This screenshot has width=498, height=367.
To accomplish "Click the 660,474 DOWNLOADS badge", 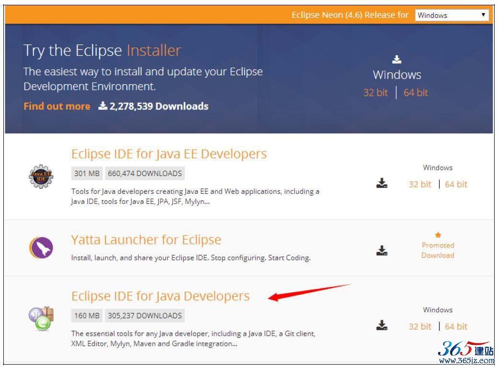I will click(x=145, y=173).
